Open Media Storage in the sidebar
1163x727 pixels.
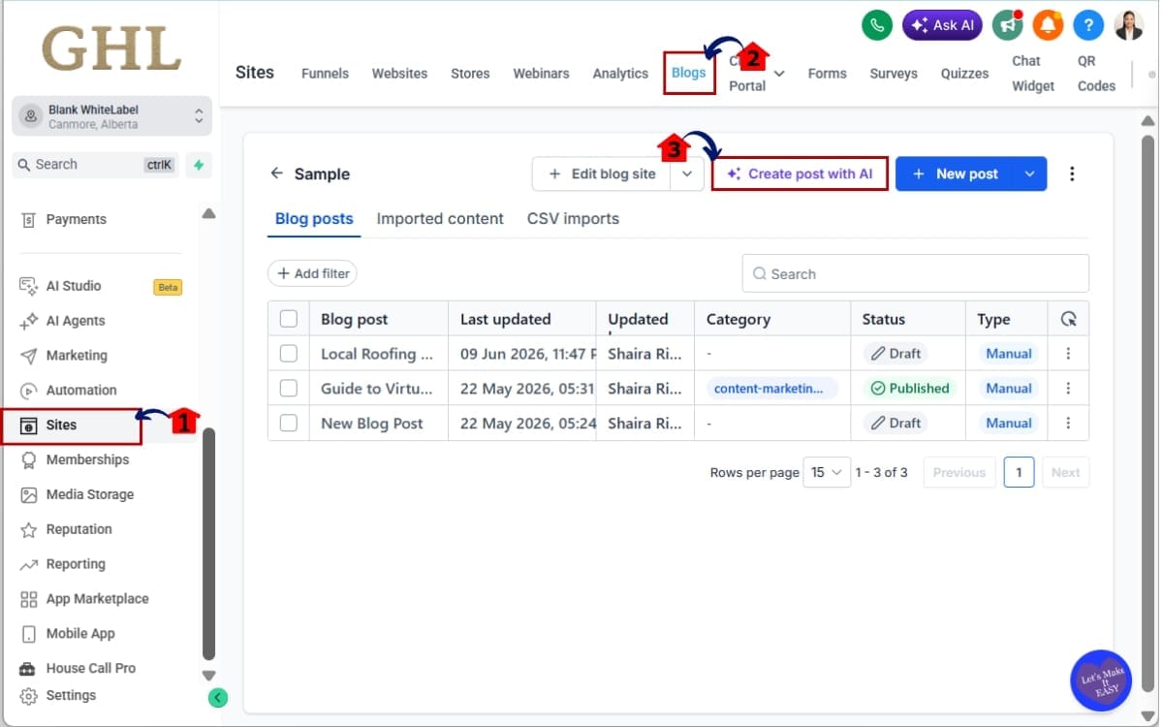[90, 494]
